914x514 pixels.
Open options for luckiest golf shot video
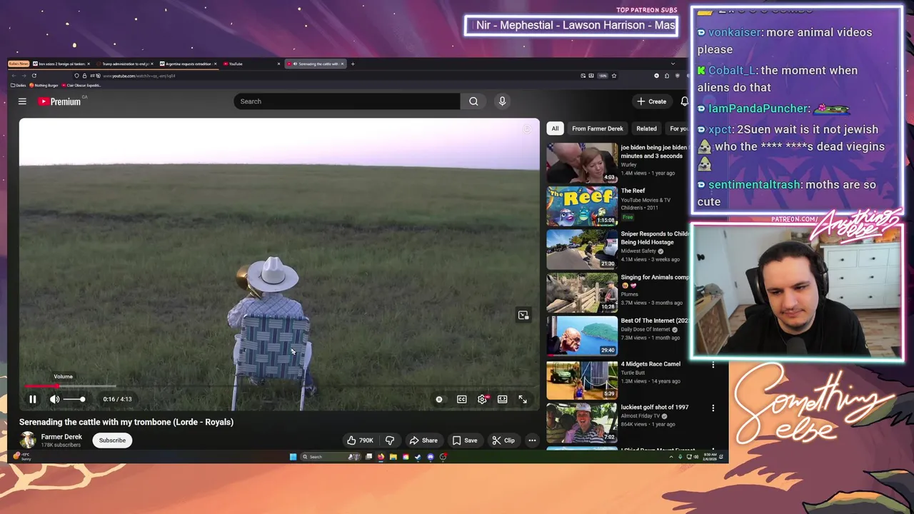(713, 408)
